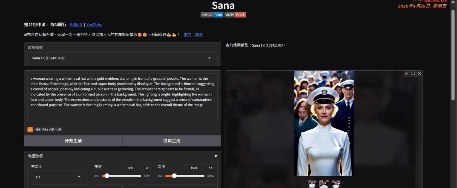Reset the 高度 height value

(x=211, y=168)
